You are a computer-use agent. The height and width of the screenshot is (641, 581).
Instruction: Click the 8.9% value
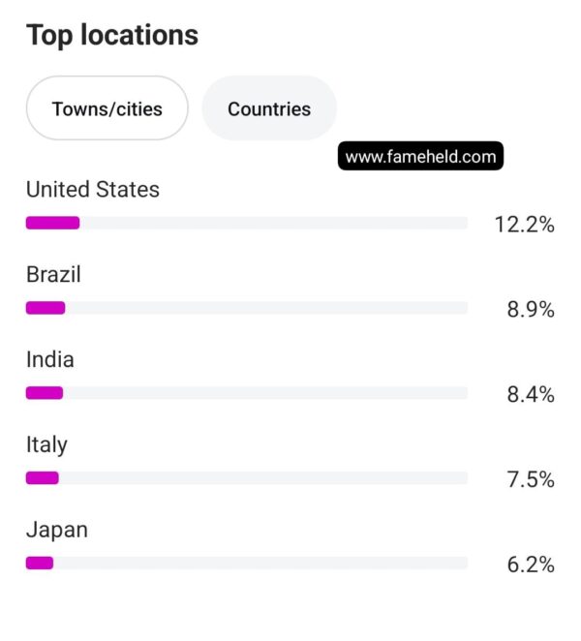531,310
